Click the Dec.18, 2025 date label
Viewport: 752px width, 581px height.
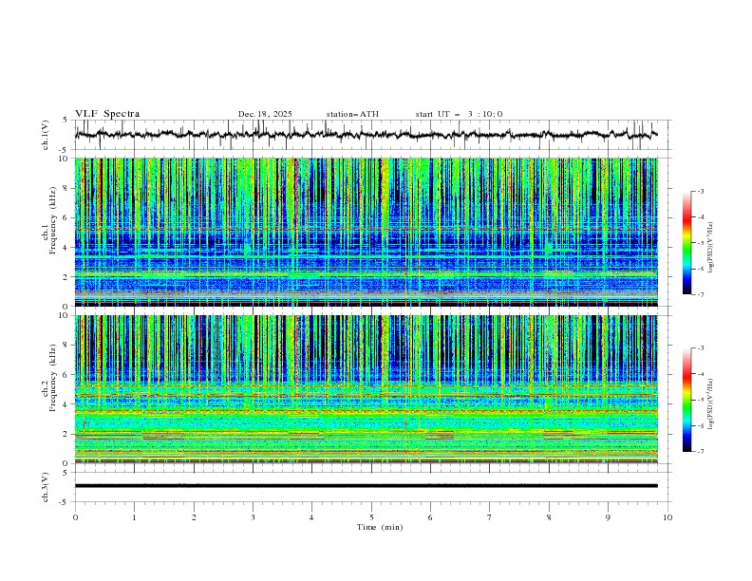pos(265,114)
